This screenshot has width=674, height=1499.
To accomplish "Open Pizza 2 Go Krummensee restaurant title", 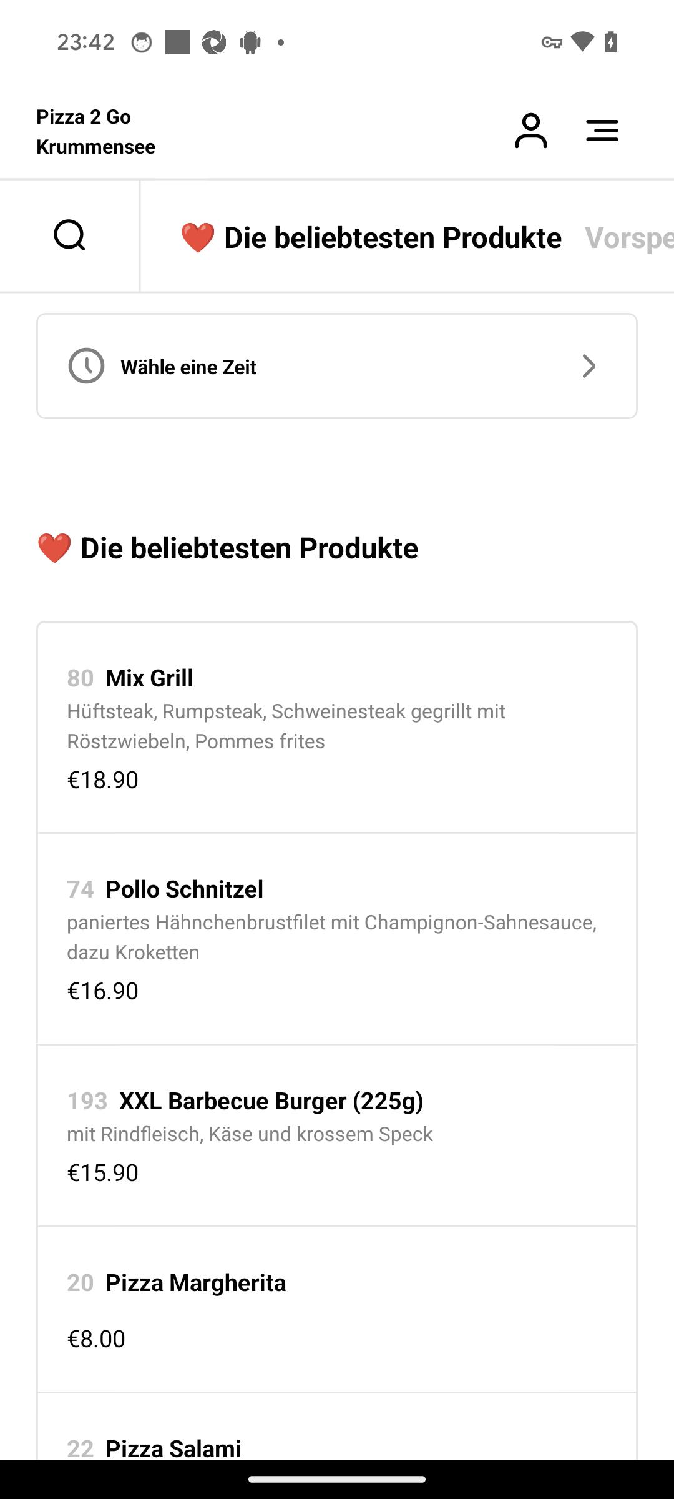I will pyautogui.click(x=95, y=131).
